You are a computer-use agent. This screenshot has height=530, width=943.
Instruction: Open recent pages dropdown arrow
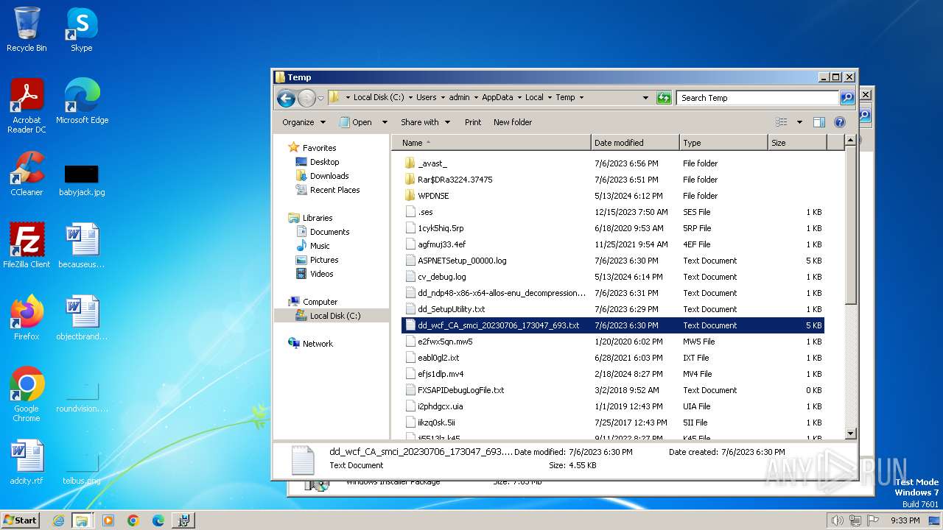[320, 98]
